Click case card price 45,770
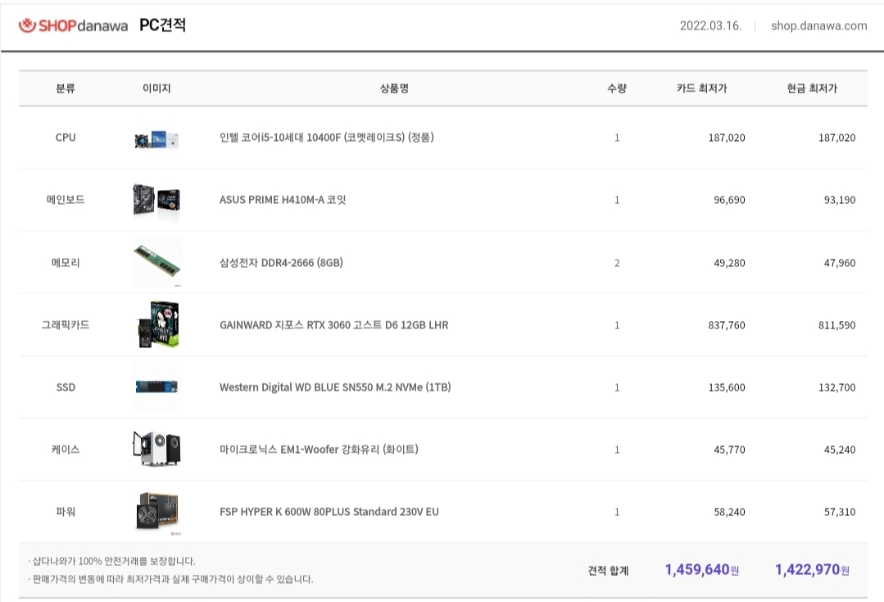The height and width of the screenshot is (602, 884). 729,450
